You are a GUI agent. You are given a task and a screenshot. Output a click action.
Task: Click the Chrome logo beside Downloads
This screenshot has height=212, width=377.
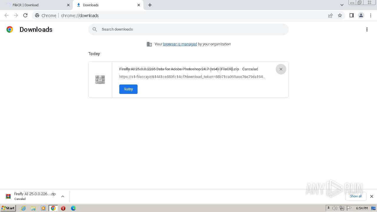[10, 29]
